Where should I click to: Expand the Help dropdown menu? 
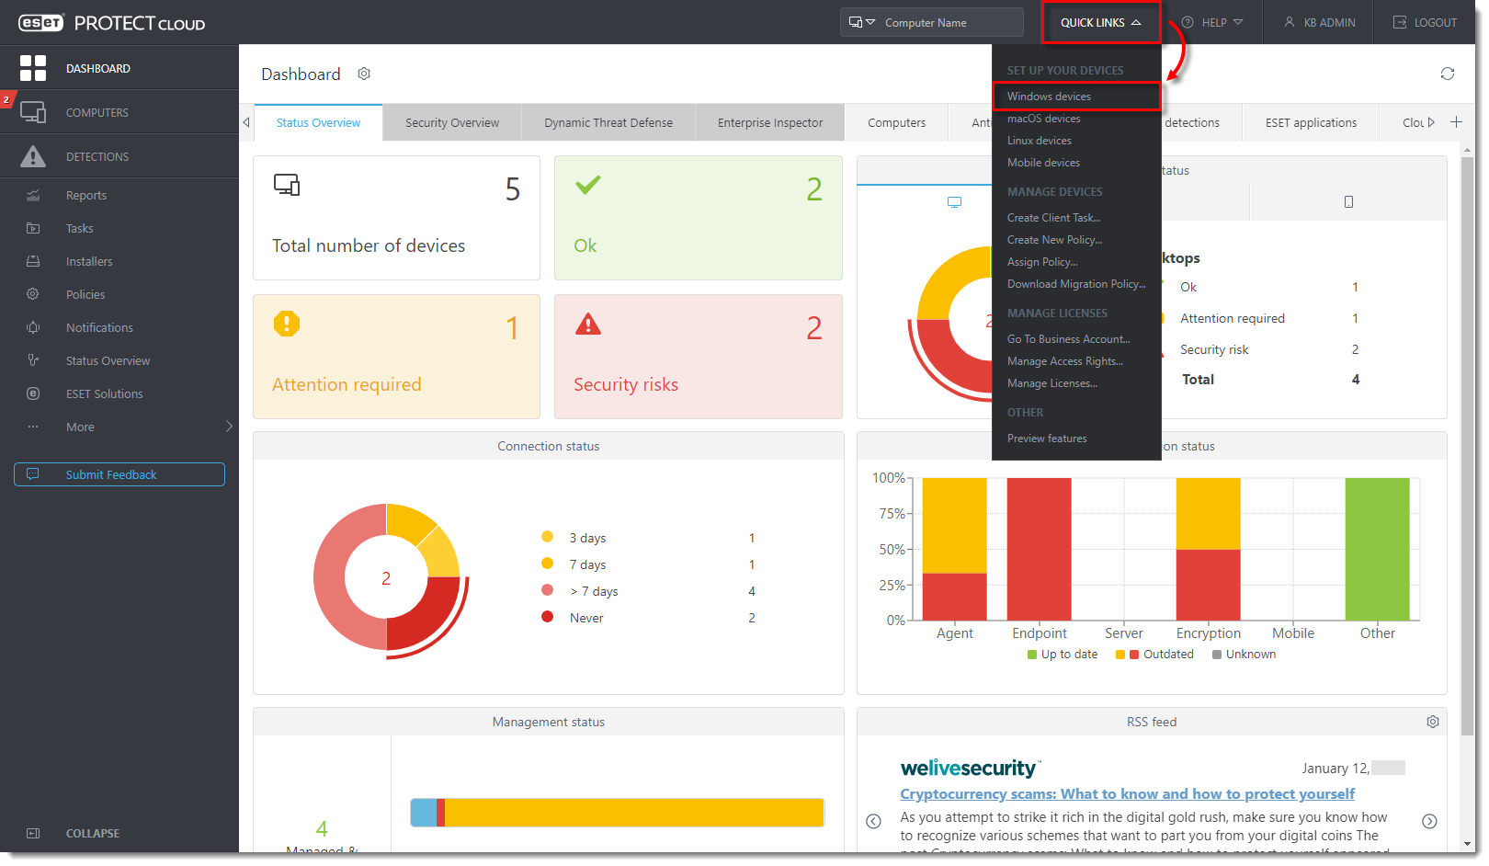(x=1212, y=23)
